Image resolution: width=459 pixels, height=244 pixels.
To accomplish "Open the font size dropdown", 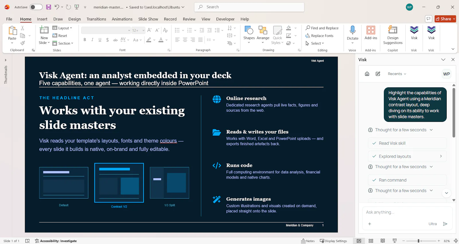I will point(143,30).
